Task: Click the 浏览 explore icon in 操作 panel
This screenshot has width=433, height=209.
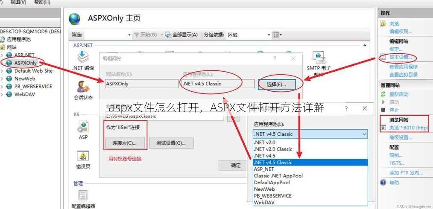Action: click(x=383, y=24)
